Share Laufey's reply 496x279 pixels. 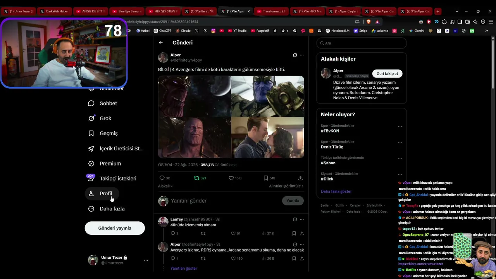[302, 233]
